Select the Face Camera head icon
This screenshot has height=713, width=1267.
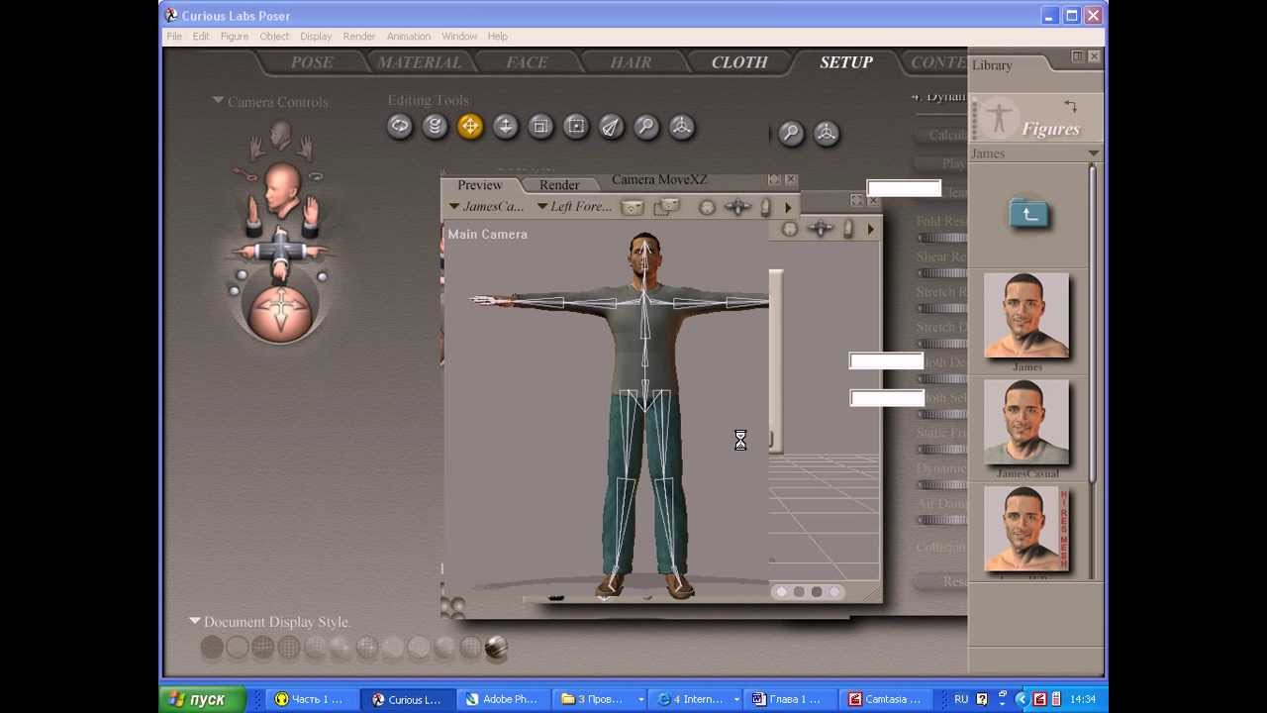[281, 135]
